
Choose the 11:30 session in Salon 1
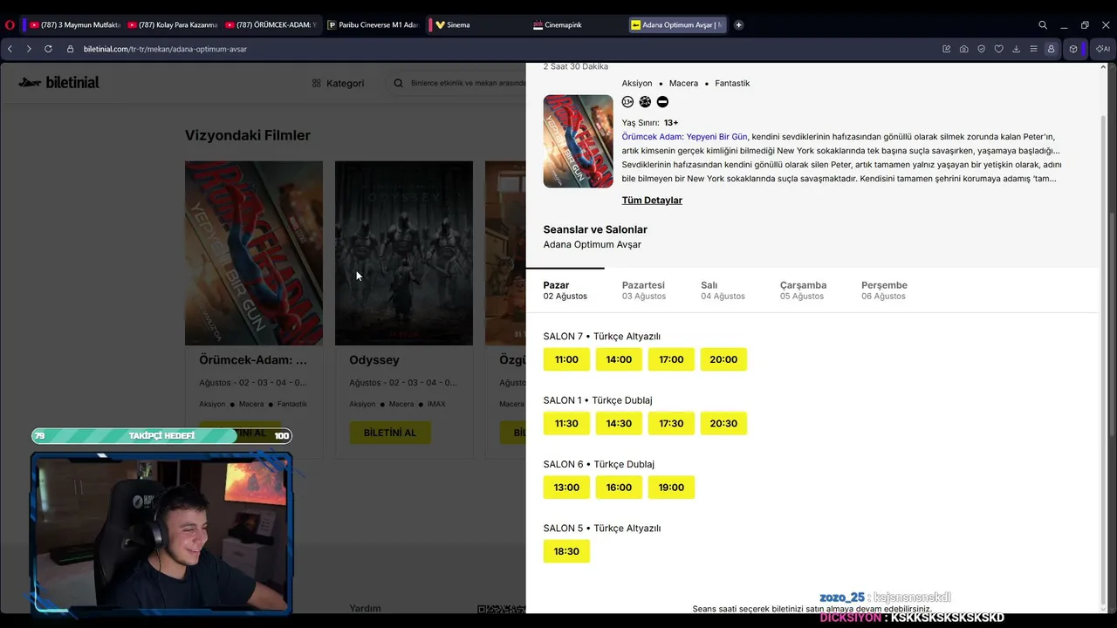(x=566, y=423)
